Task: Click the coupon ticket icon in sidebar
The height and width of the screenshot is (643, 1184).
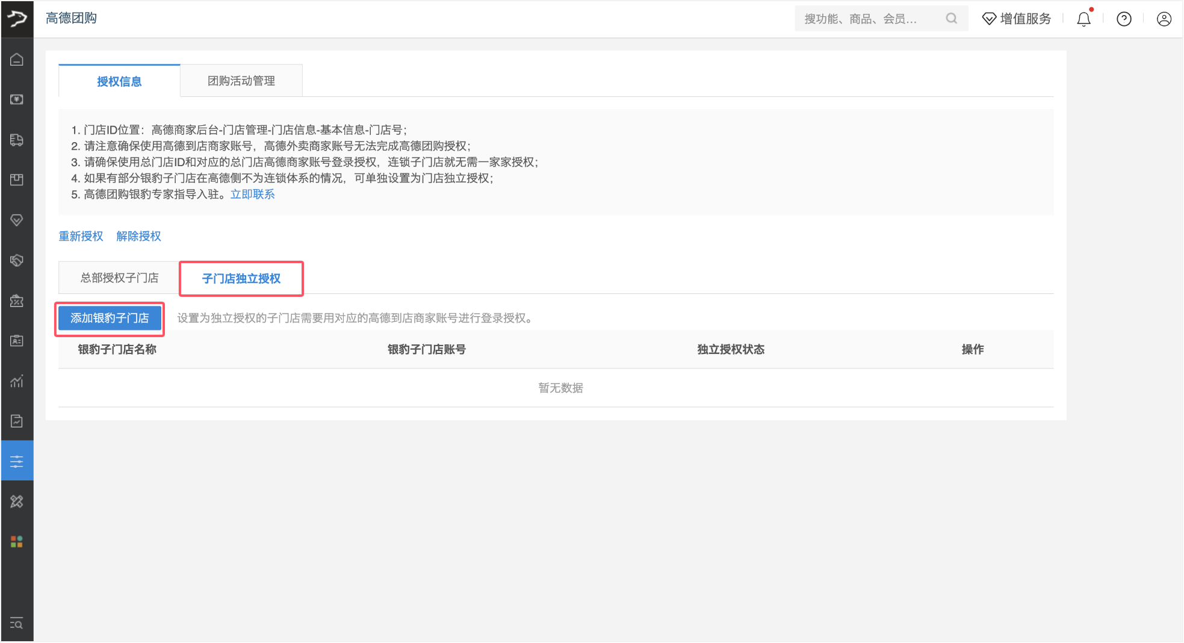Action: click(17, 300)
